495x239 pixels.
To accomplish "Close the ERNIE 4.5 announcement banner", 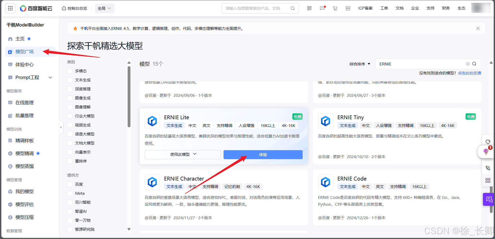I will click(478, 28).
